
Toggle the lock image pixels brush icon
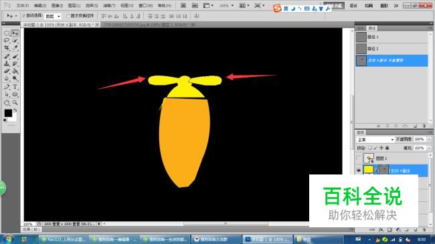[375, 148]
